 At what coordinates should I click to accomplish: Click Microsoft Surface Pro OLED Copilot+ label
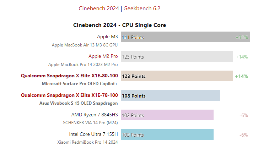[80, 84]
